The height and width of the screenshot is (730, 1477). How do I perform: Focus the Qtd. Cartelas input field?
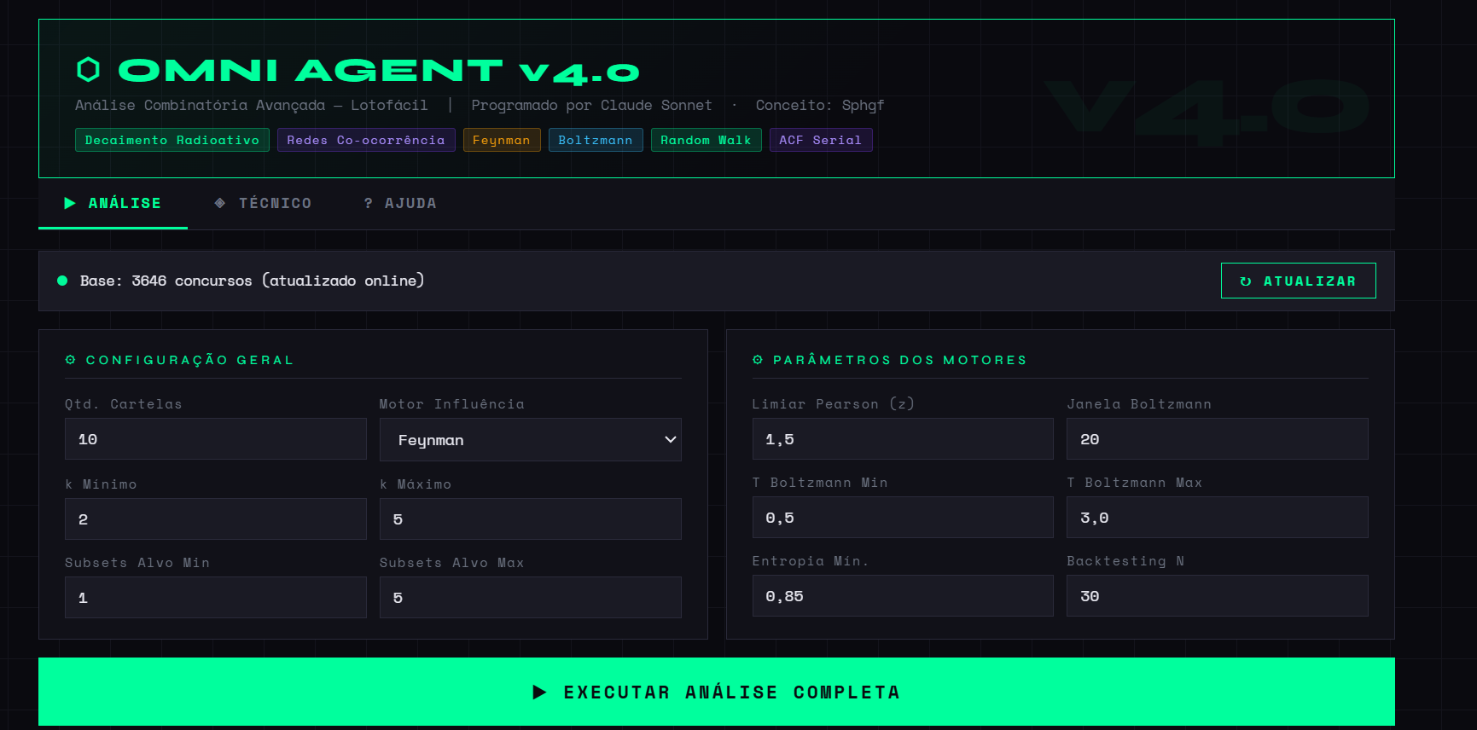coord(215,439)
